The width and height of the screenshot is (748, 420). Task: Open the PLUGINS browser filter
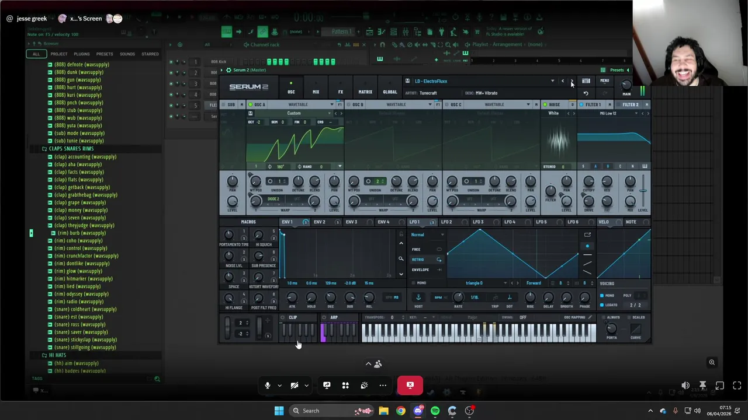(82, 54)
